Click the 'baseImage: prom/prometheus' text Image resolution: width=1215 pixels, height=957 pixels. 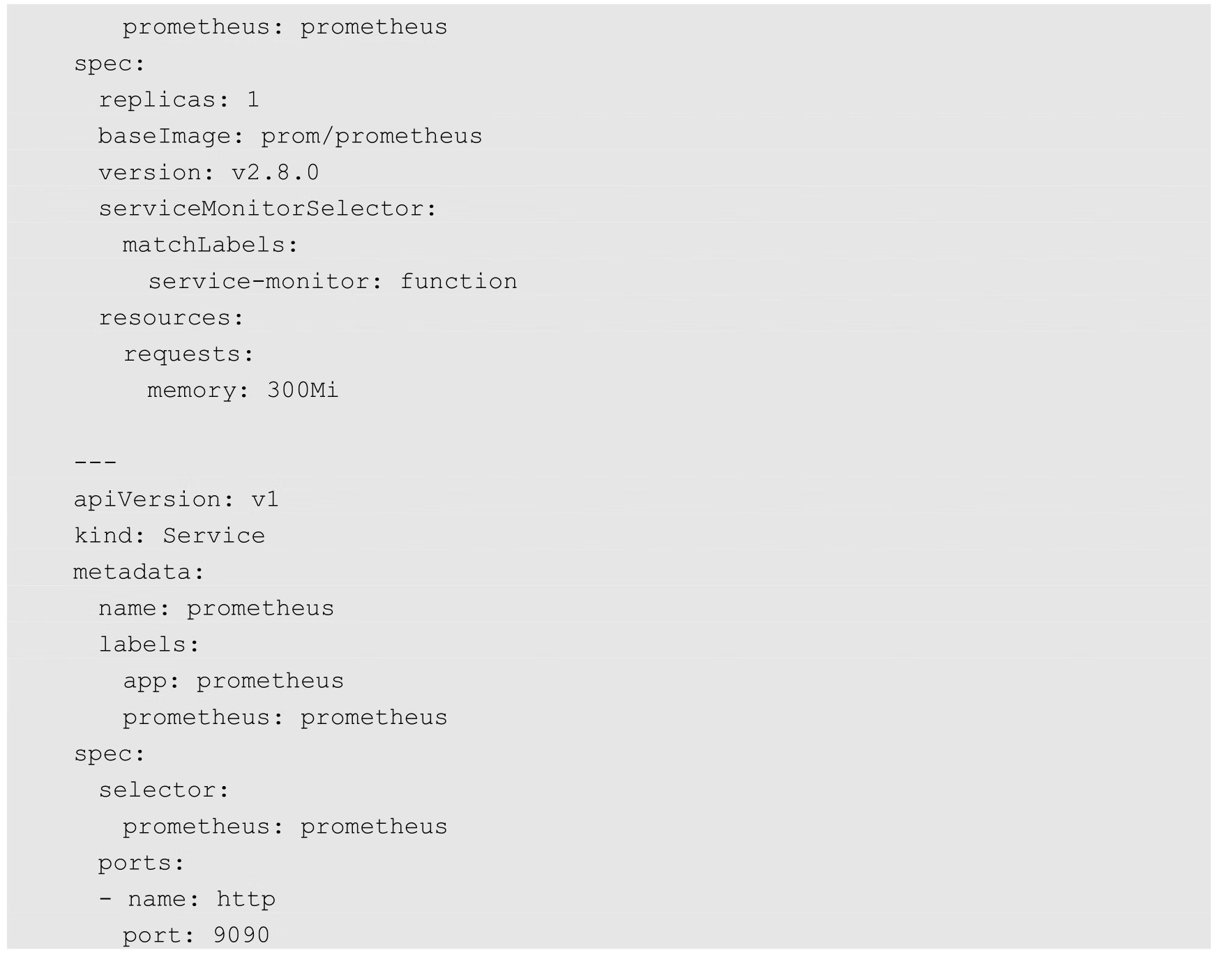pos(289,136)
